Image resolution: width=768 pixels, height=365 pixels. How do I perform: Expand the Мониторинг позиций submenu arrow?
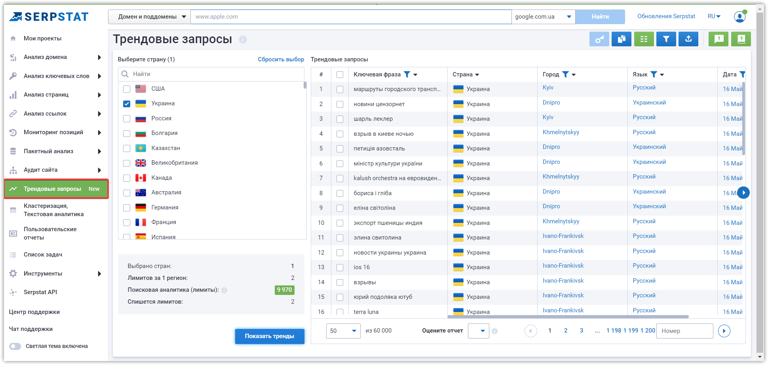click(x=99, y=133)
